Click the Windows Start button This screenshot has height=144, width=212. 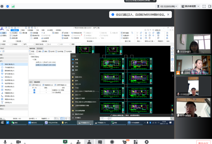pos(2,123)
